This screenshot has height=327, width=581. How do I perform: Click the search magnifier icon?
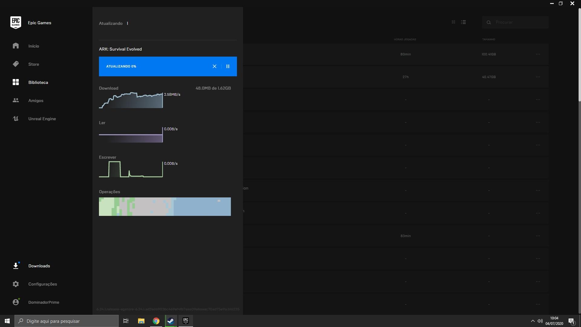click(x=489, y=22)
